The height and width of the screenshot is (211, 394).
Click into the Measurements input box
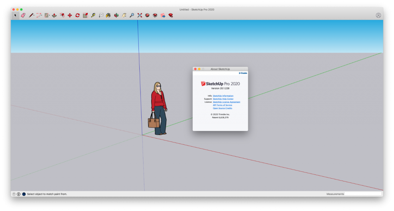point(363,194)
